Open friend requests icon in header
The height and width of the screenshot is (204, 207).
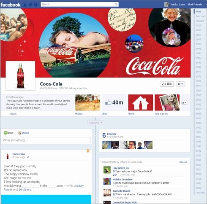(25, 5)
